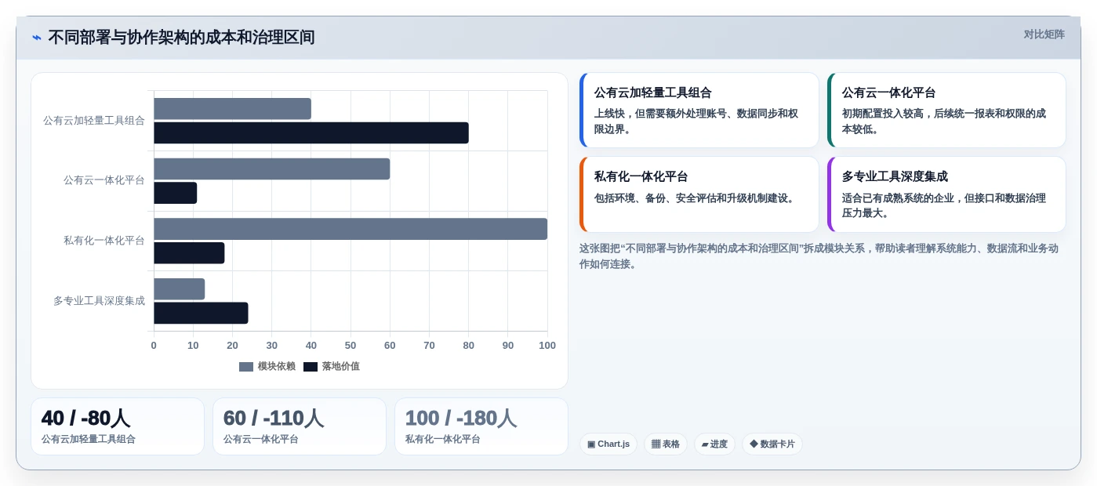Select the 数据卡片 tag chip

(772, 444)
